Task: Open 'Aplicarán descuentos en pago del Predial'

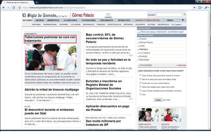Action: [x=107, y=108]
